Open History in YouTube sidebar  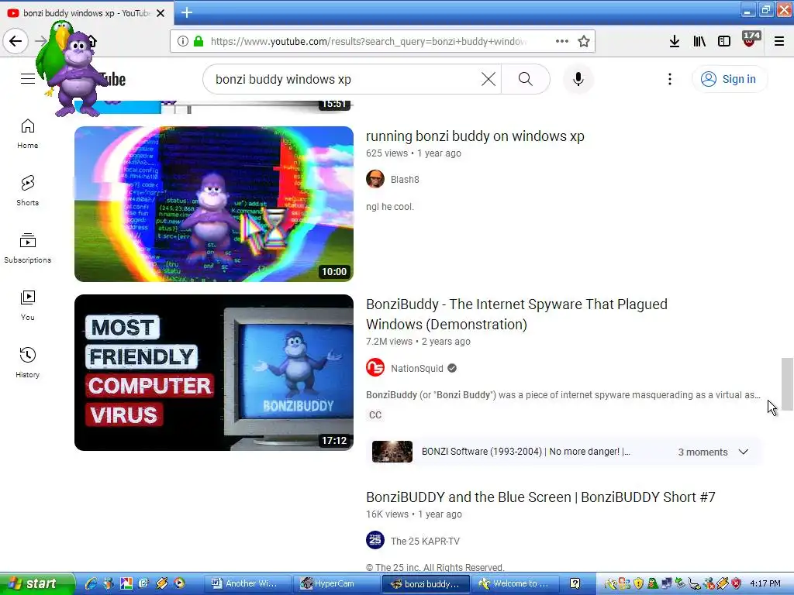pos(27,363)
